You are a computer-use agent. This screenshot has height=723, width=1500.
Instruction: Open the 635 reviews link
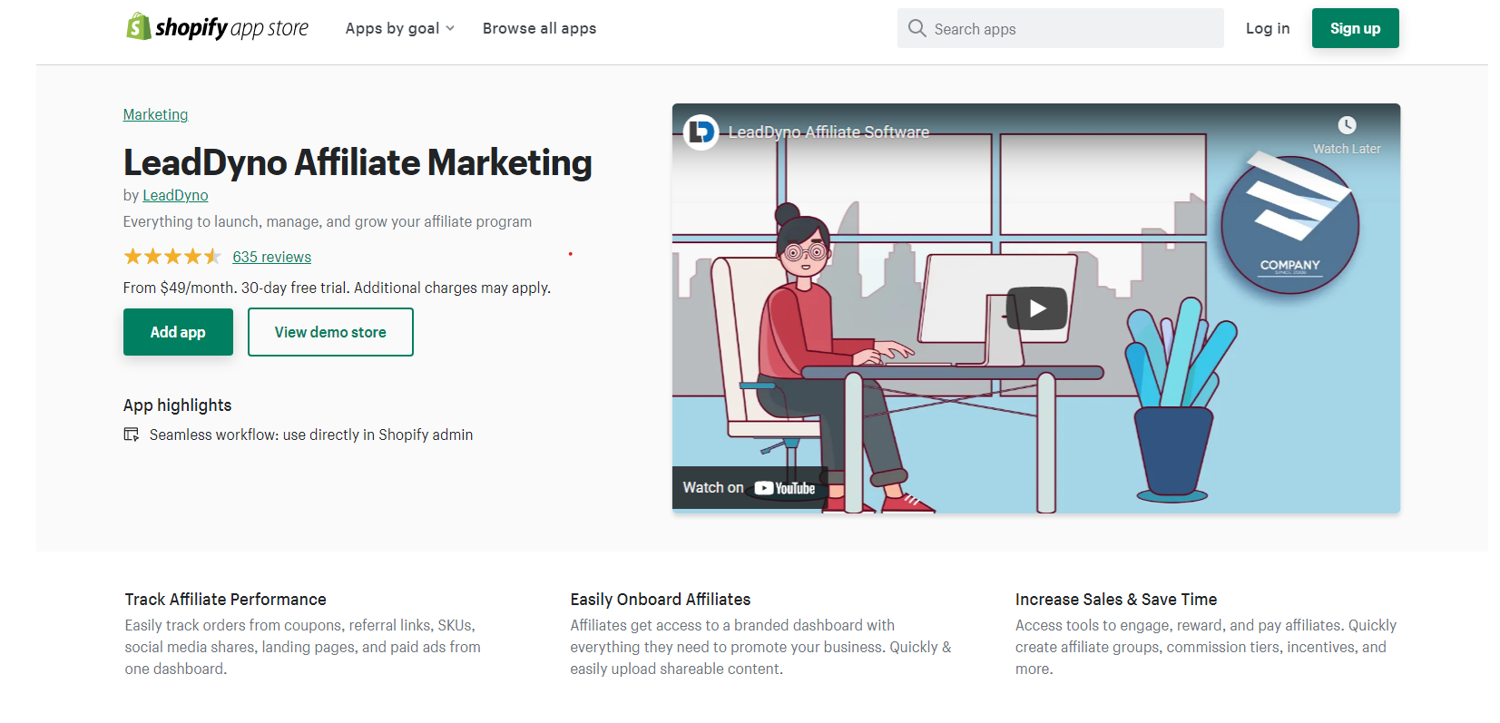click(271, 257)
